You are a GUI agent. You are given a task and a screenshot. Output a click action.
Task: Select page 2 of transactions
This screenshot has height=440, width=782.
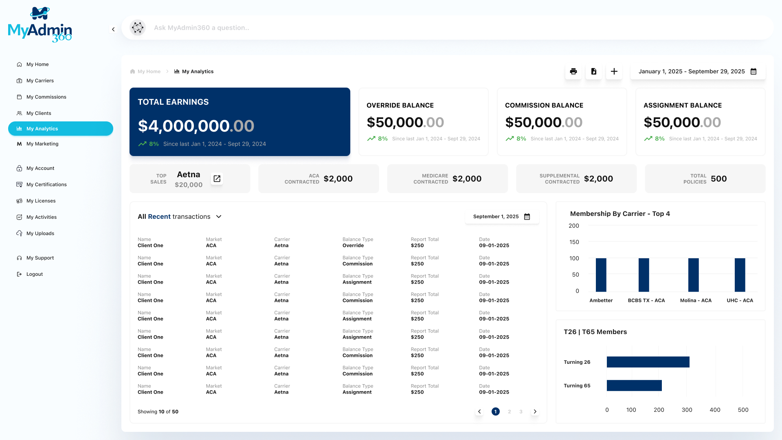[x=509, y=411]
